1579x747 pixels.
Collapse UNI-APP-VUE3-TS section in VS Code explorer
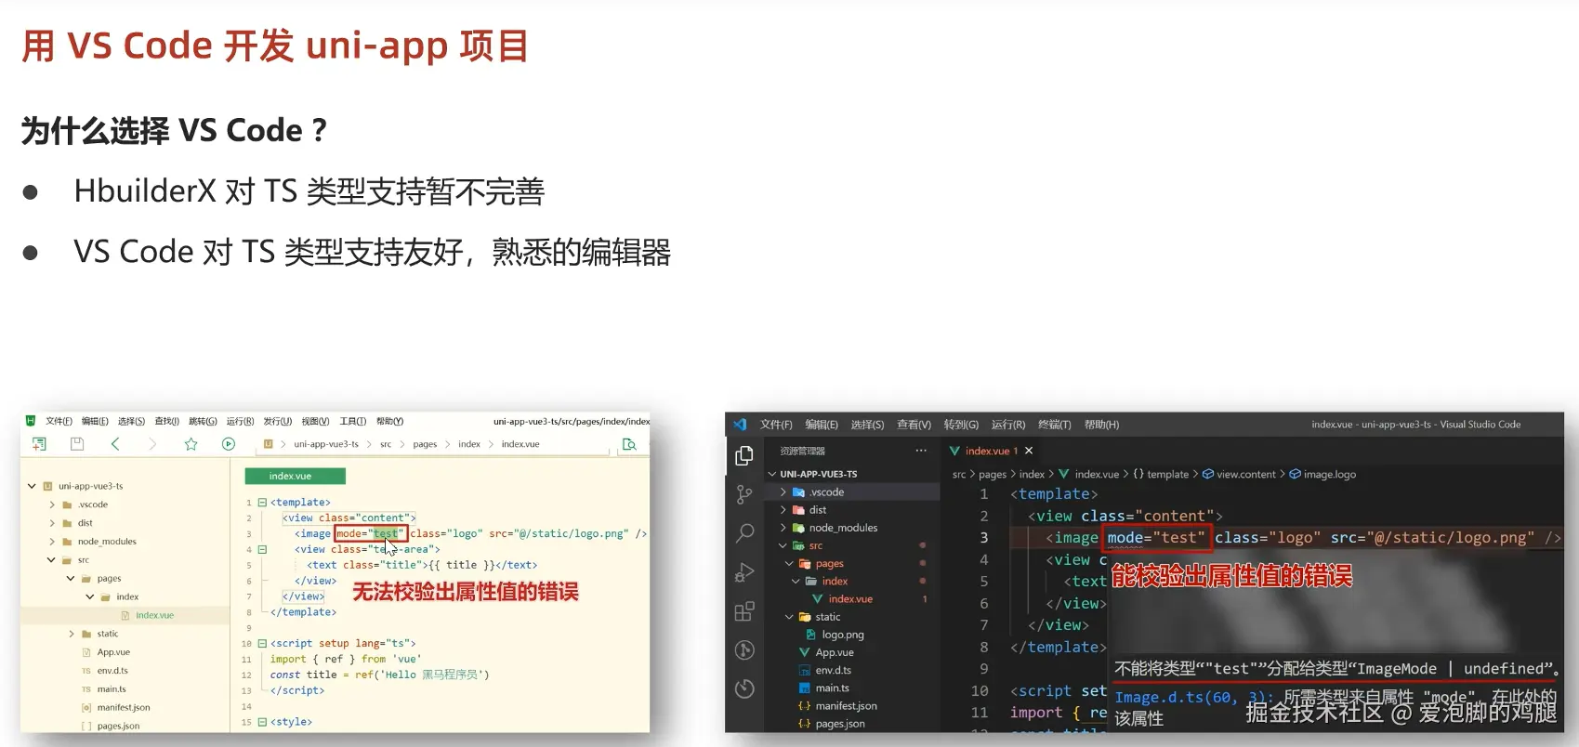772,474
